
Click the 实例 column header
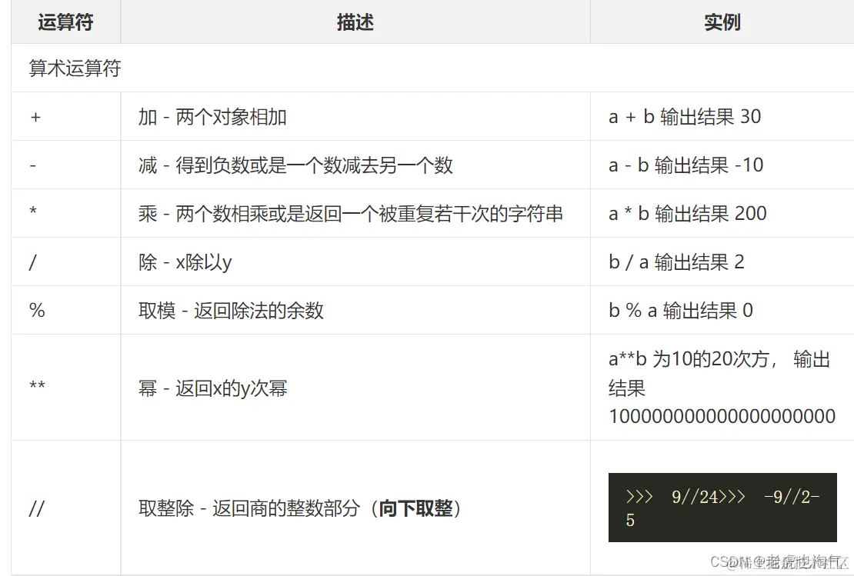point(722,22)
